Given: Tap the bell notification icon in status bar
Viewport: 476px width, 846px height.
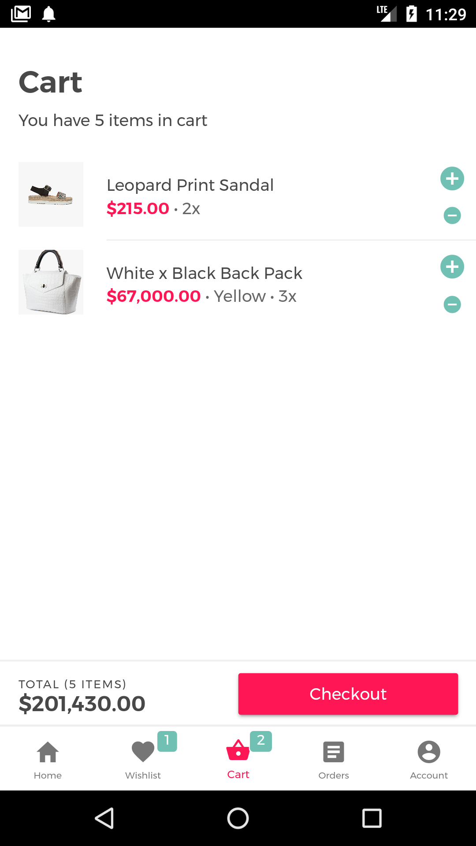Looking at the screenshot, I should pos(48,14).
